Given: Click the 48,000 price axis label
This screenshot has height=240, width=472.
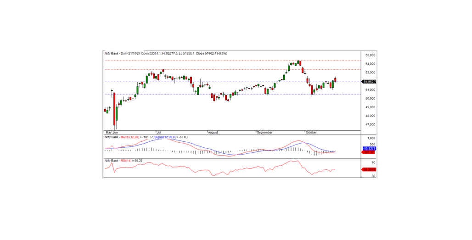Looking at the screenshot, I should coord(370,116).
